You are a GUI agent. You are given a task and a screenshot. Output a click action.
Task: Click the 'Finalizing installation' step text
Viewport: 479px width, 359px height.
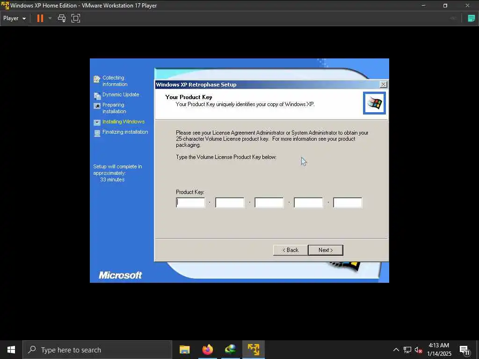(125, 132)
